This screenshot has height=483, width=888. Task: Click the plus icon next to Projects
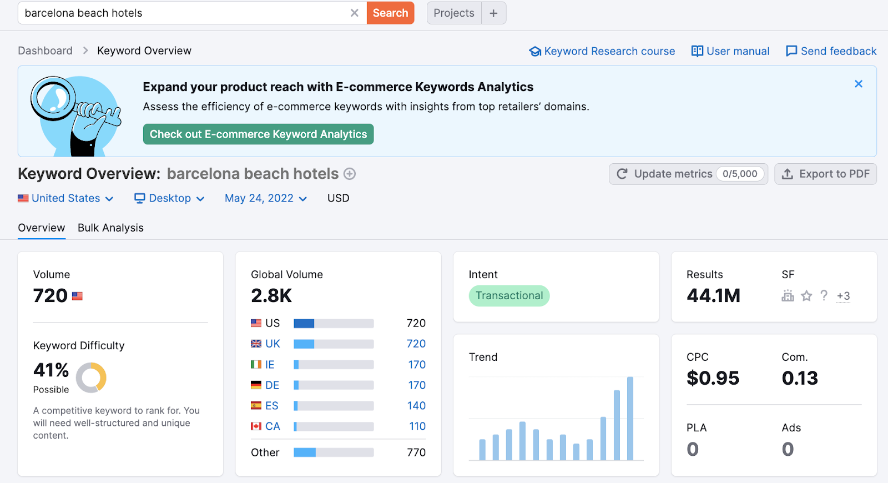pos(493,13)
